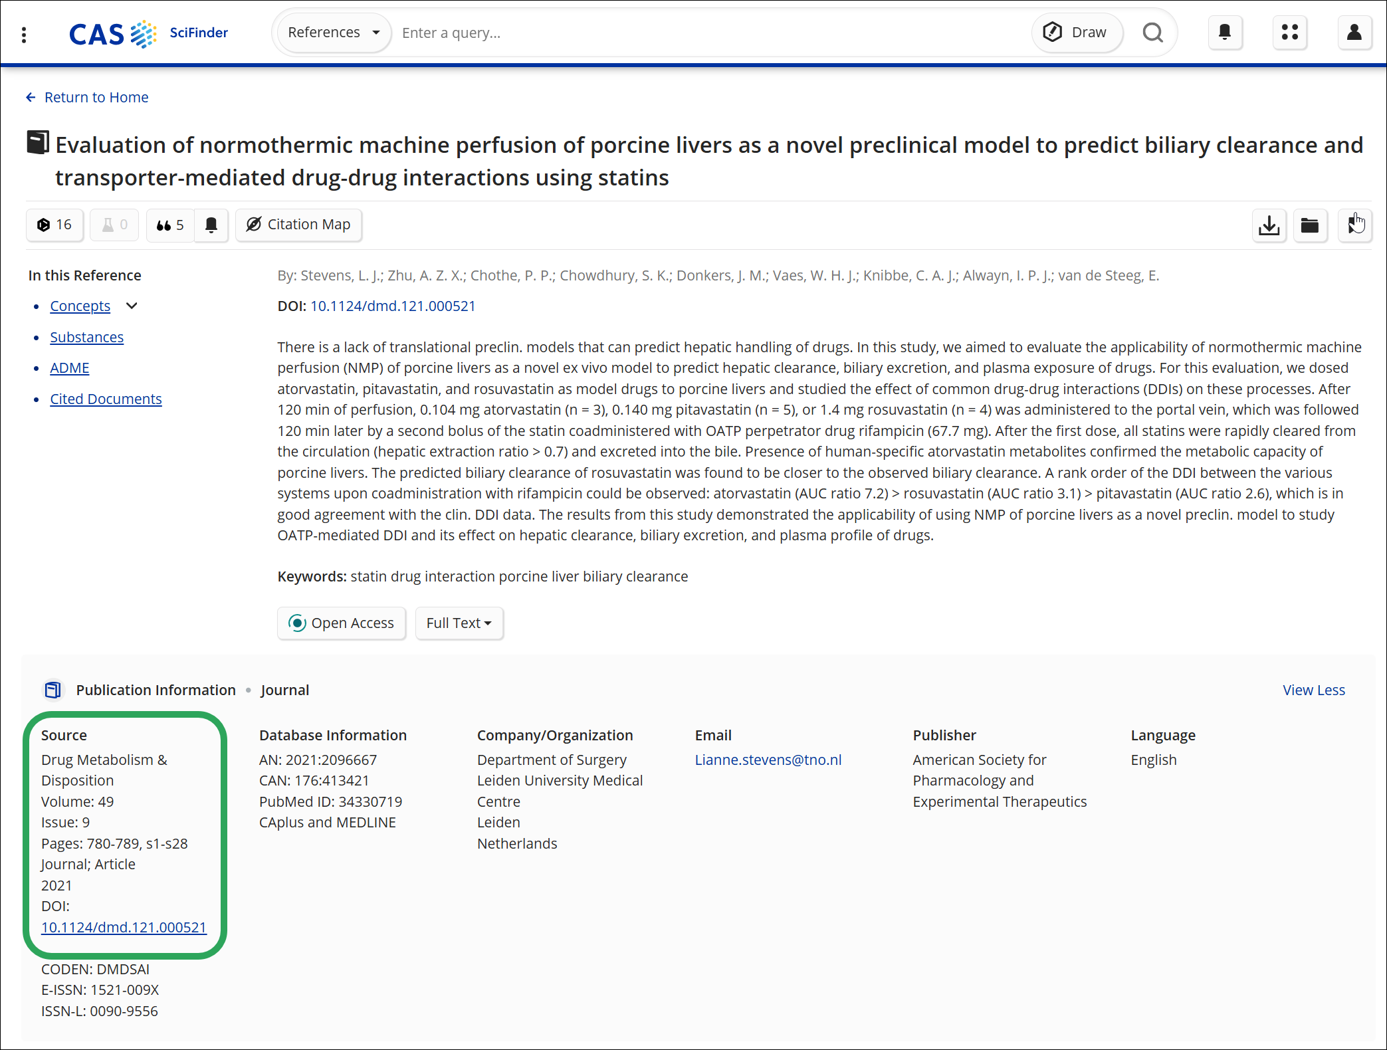Open the user account icon

(1354, 33)
